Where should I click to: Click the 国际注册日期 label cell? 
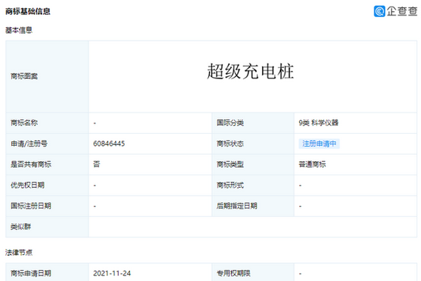point(47,206)
